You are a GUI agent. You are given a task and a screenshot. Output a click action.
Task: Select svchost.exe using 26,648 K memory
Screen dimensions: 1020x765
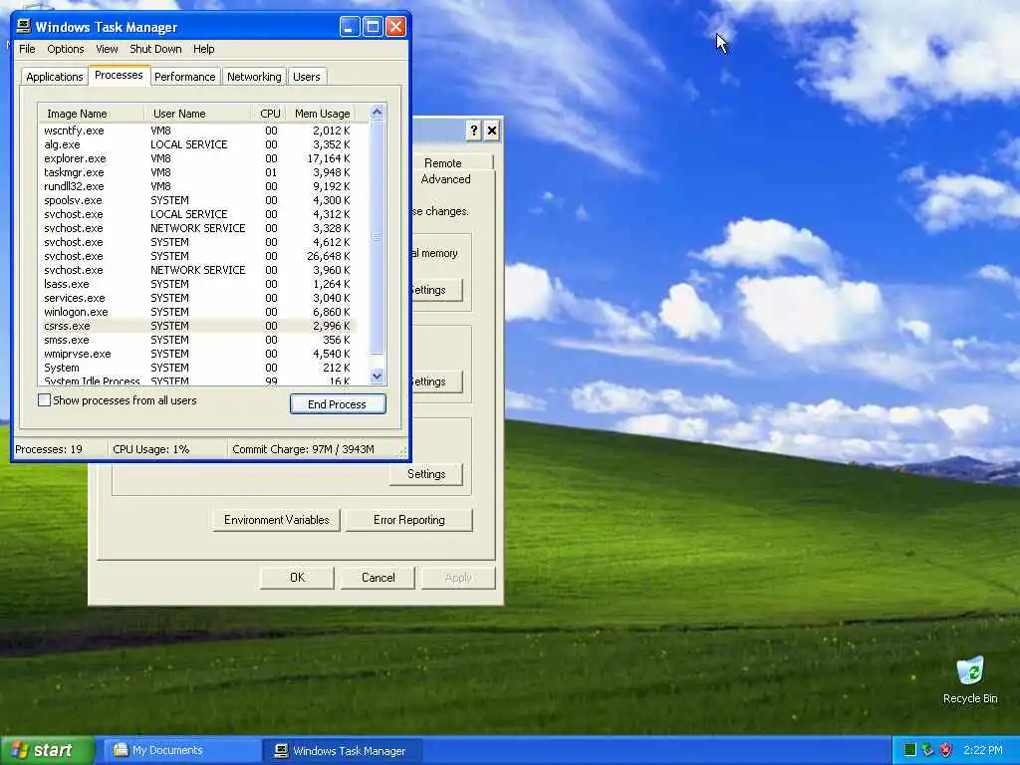197,256
